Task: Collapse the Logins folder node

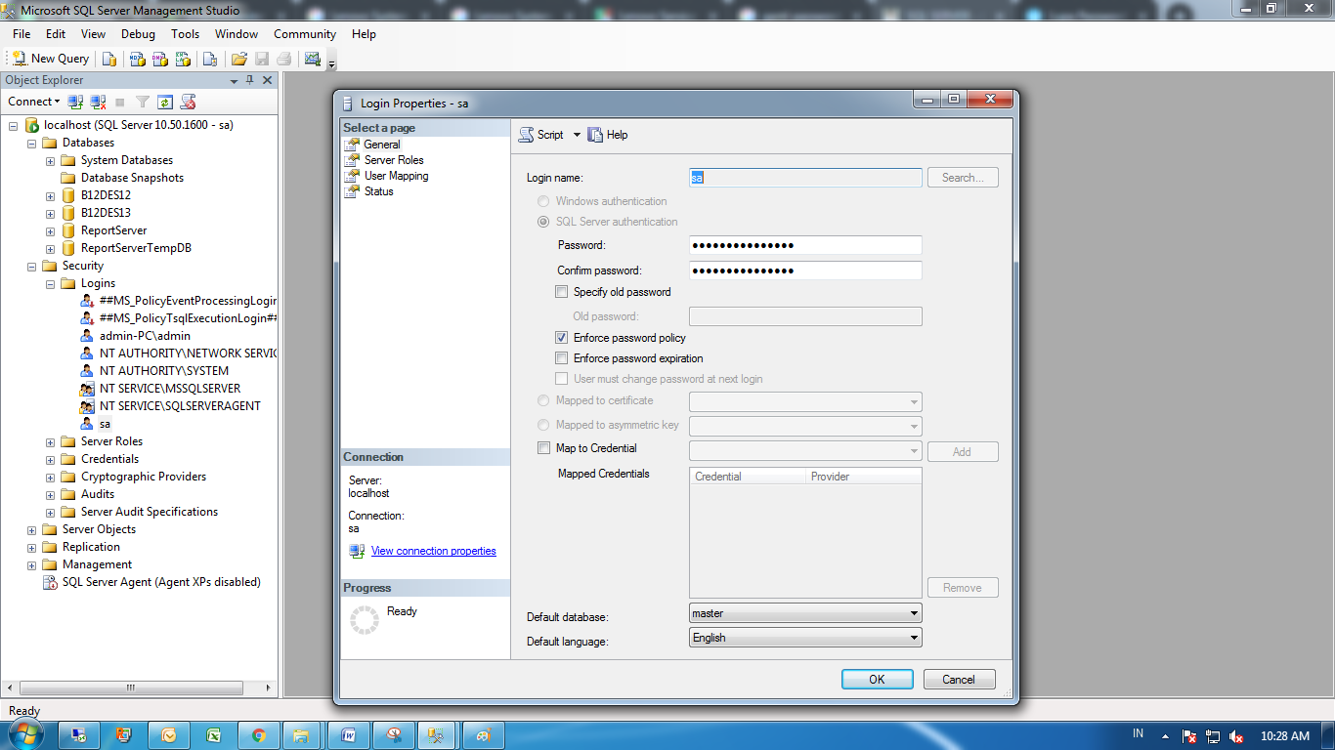Action: pyautogui.click(x=50, y=283)
